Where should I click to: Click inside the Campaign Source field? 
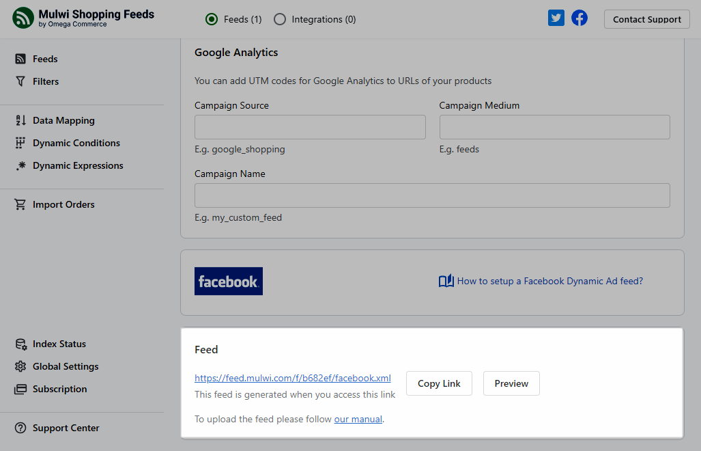(x=310, y=127)
